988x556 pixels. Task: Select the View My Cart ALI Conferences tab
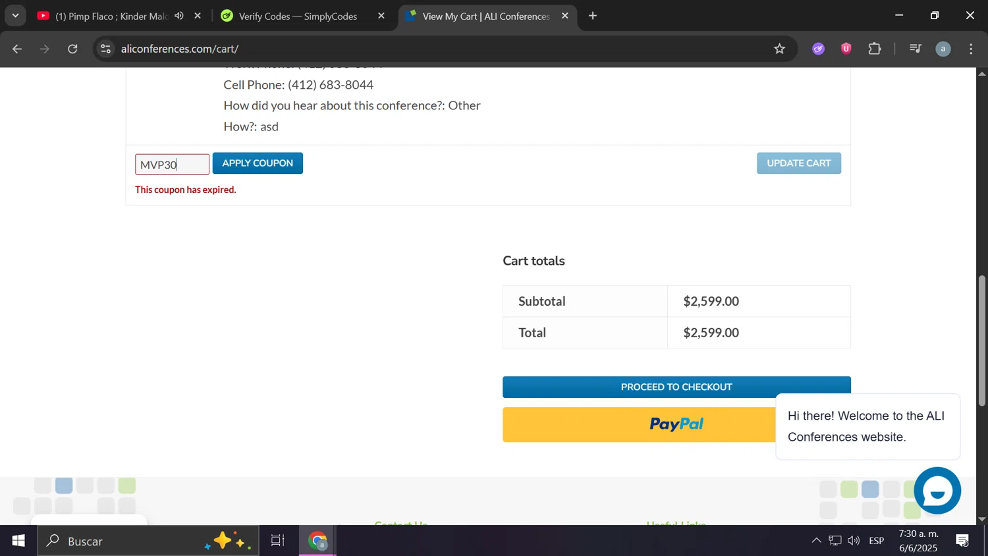pyautogui.click(x=487, y=16)
